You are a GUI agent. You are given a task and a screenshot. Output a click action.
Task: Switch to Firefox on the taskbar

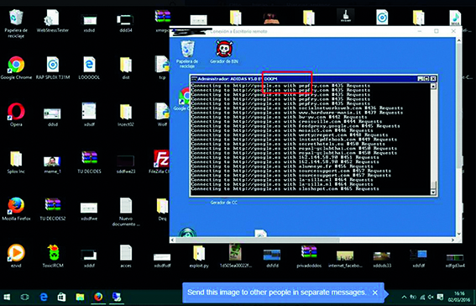click(97, 297)
